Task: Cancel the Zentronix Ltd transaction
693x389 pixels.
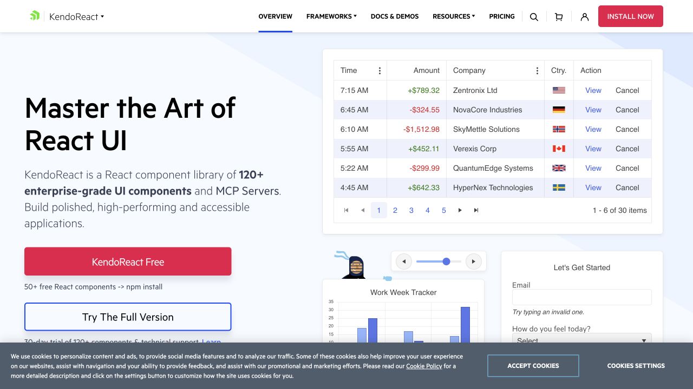Action: click(x=627, y=90)
